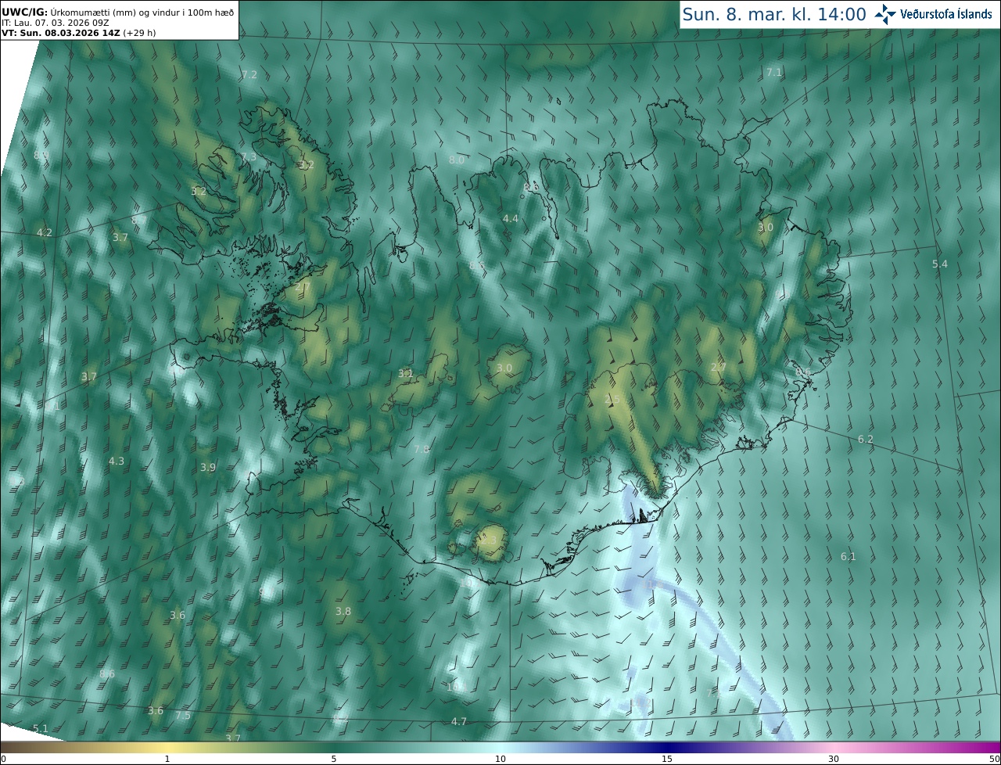Click the color scale label 30

(x=834, y=759)
